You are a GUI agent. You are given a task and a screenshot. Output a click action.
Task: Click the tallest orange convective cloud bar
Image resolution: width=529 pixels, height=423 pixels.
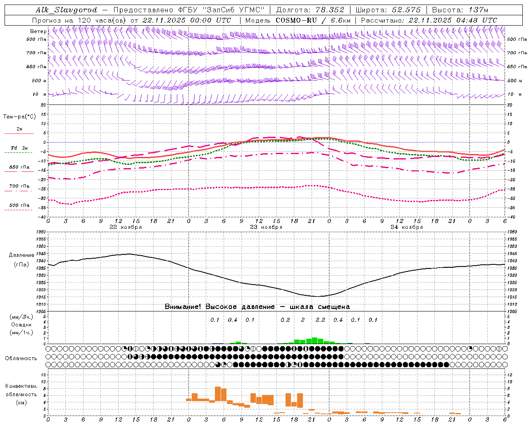point(218,394)
